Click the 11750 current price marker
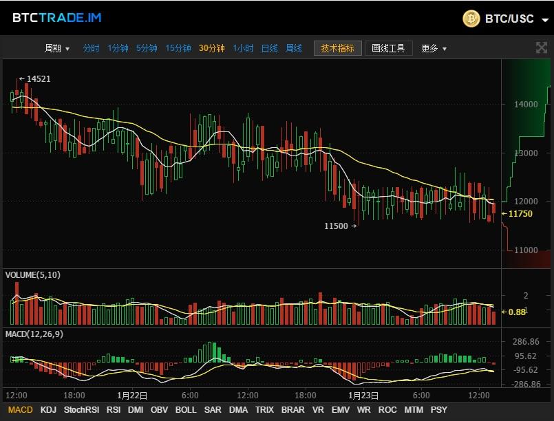This screenshot has height=421, width=554. pos(517,214)
